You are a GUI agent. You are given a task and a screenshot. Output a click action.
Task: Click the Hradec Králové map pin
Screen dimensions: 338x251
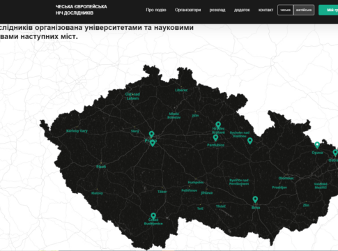pyautogui.click(x=218, y=125)
